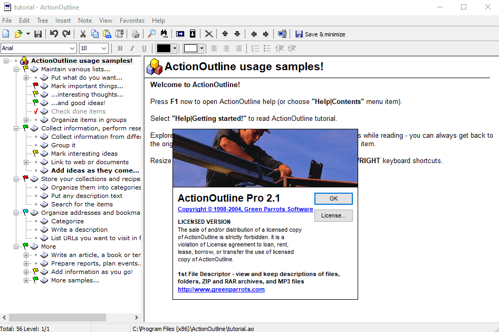Image resolution: width=499 pixels, height=332 pixels.
Task: Expand the Put what do you want node
Action: point(26,78)
